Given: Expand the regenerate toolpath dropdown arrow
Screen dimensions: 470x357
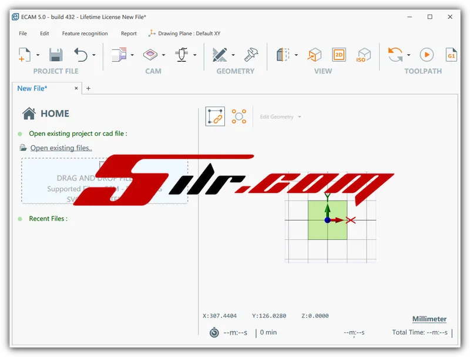Looking at the screenshot, I should point(408,55).
